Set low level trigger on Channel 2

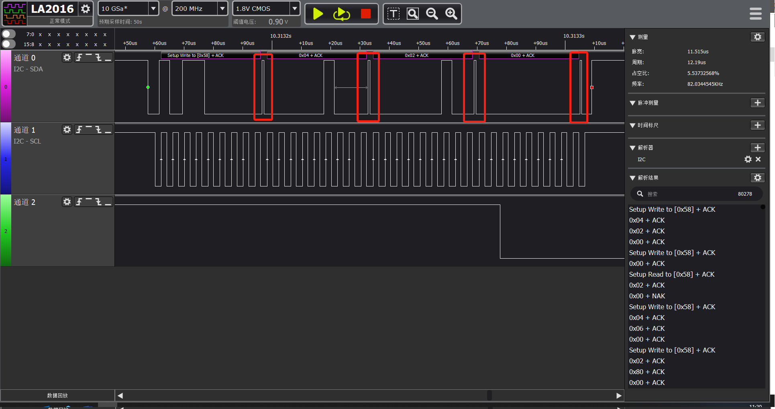pos(108,202)
